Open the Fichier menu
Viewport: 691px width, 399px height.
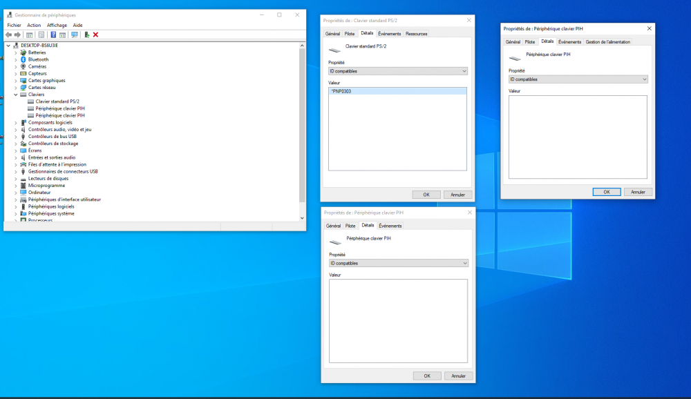(x=14, y=25)
